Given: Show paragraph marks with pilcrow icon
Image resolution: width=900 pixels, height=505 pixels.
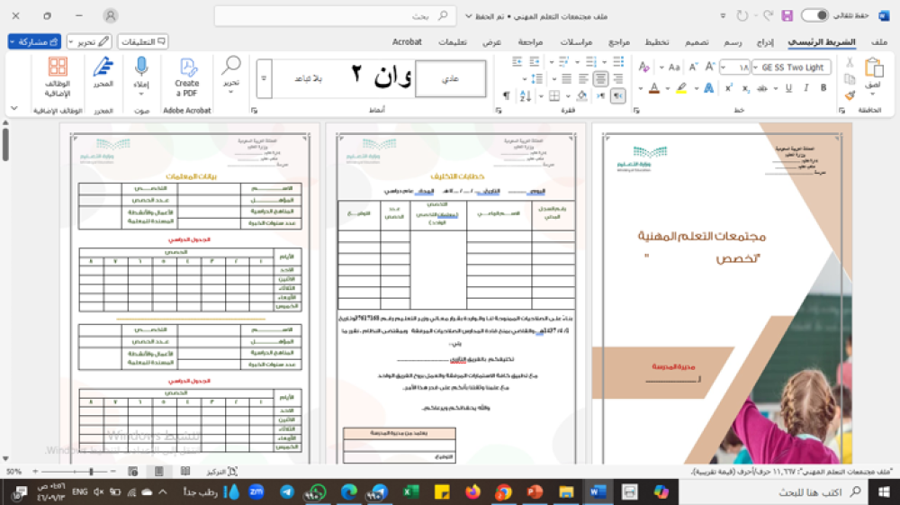Looking at the screenshot, I should point(506,95).
